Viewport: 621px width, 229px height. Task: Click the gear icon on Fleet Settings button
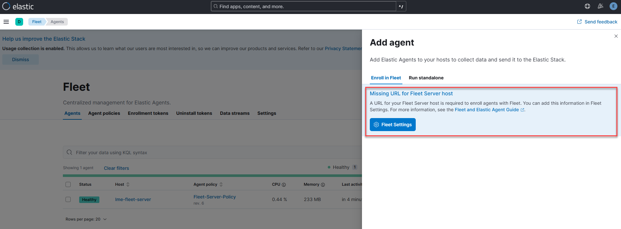click(376, 125)
